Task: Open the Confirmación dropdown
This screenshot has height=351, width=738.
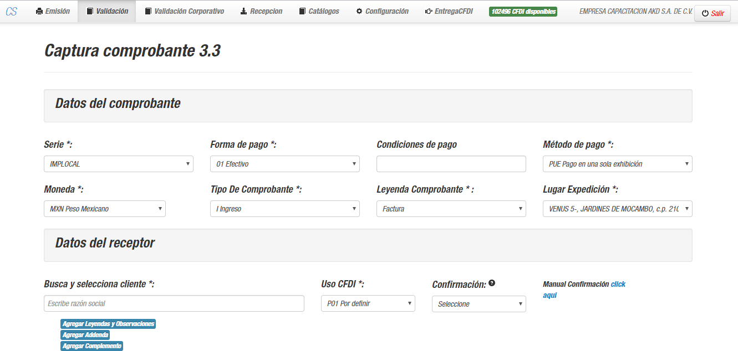Action: (x=479, y=304)
